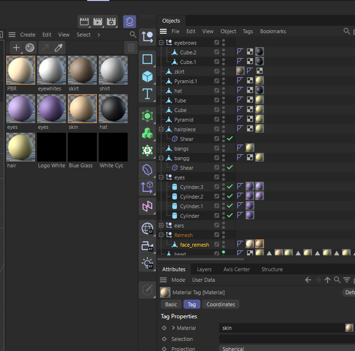Click the Render View clapperboard icon

click(x=84, y=22)
